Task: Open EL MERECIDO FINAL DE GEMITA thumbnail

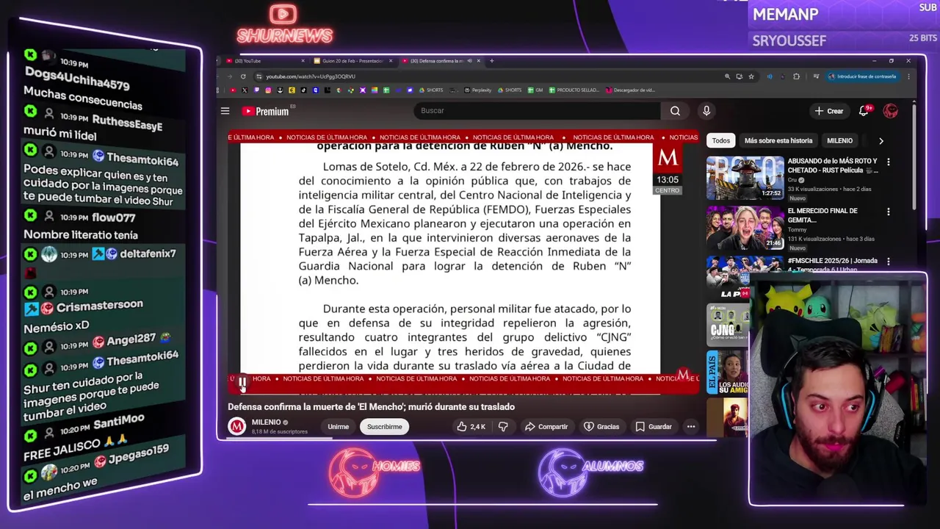Action: 745,228
